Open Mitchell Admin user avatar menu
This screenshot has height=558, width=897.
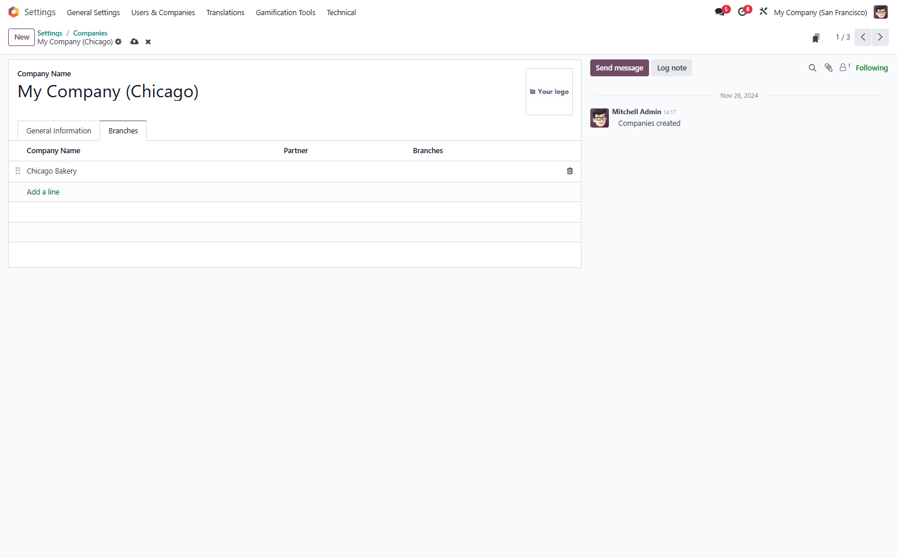(881, 12)
